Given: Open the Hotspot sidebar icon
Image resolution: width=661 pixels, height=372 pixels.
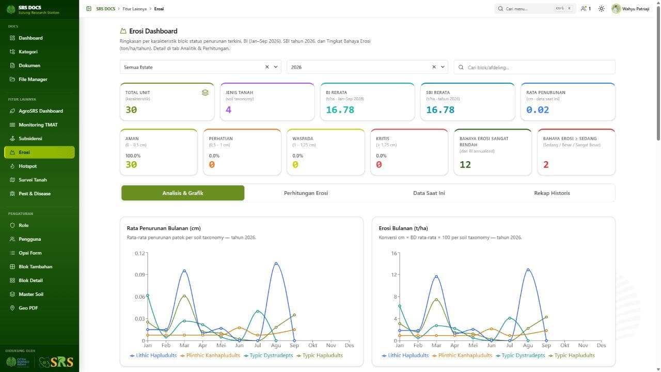Looking at the screenshot, I should pyautogui.click(x=13, y=166).
